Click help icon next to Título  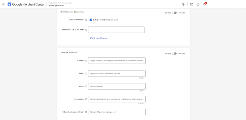(86, 74)
